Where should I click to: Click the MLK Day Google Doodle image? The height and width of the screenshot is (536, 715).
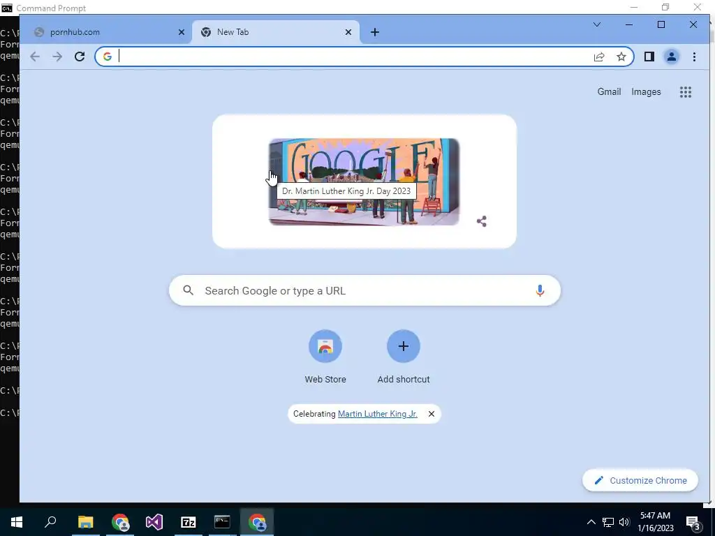click(364, 181)
